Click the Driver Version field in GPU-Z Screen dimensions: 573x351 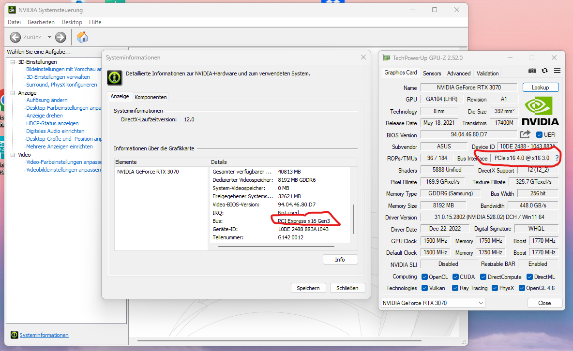(489, 217)
